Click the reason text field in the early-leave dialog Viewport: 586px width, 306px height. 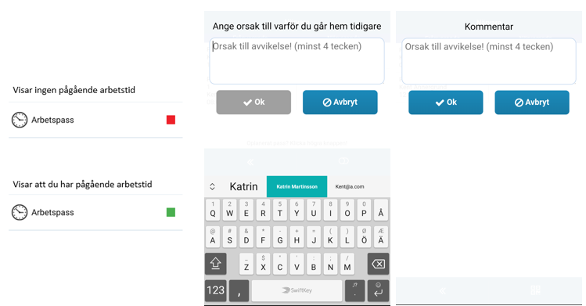click(x=297, y=61)
